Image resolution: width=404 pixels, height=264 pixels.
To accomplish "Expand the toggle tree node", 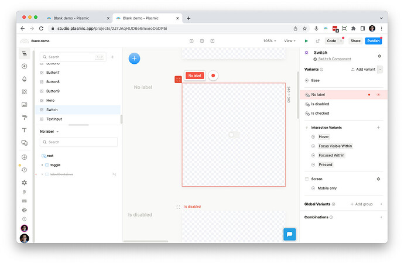I will coord(42,165).
